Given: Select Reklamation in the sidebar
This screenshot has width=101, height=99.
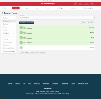Looking at the screenshot, I should click(6, 36).
